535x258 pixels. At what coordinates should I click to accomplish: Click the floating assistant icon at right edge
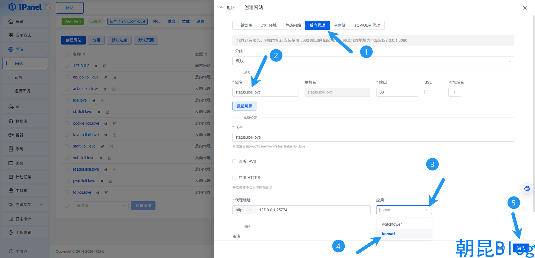coord(527,189)
